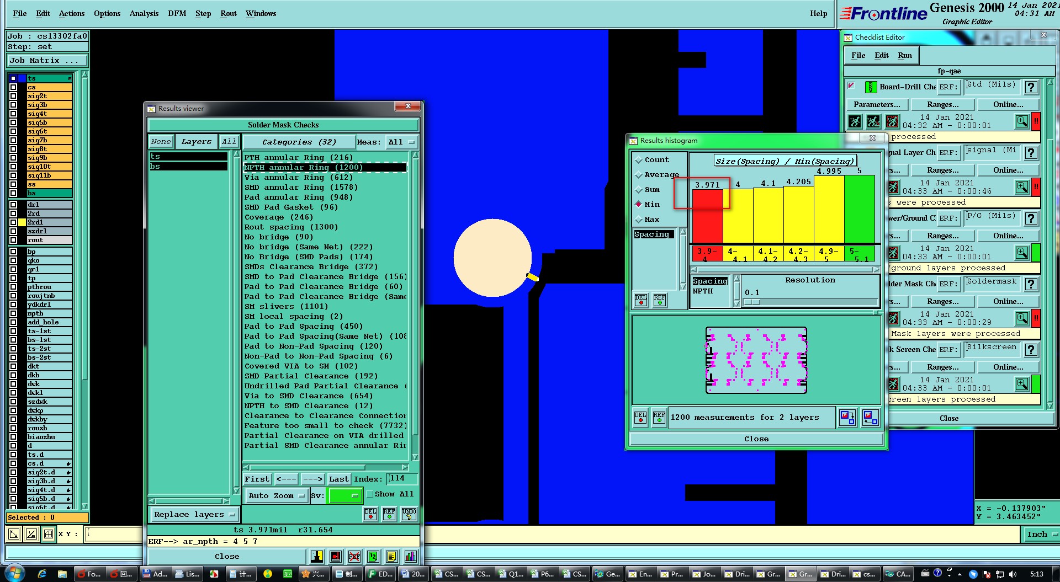The height and width of the screenshot is (582, 1060).
Task: Open the histogram bar-chart icon in Results viewer
Action: [x=411, y=556]
